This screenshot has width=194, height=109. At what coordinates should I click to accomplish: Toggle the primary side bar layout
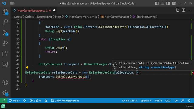[157, 3]
